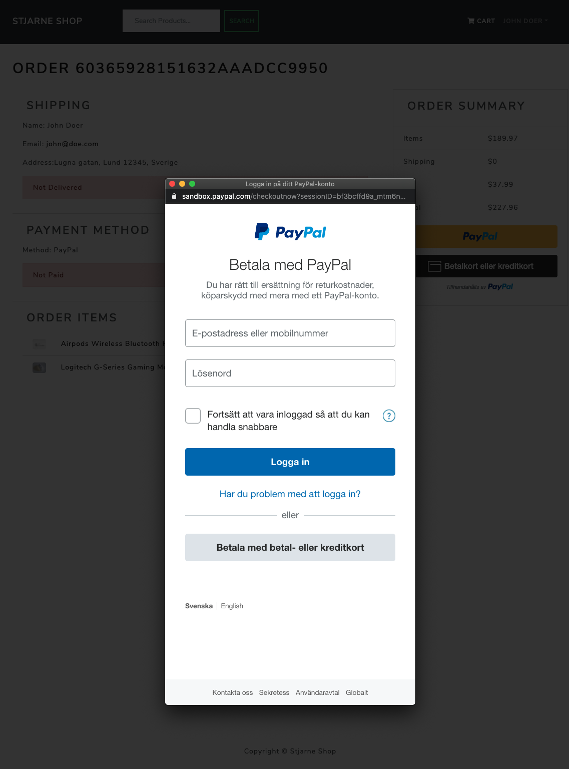Viewport: 569px width, 769px height.
Task: Choose Betala med betal- eller kreditkort
Action: click(x=290, y=547)
